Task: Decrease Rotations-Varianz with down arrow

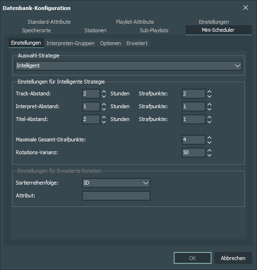Action: click(x=209, y=155)
